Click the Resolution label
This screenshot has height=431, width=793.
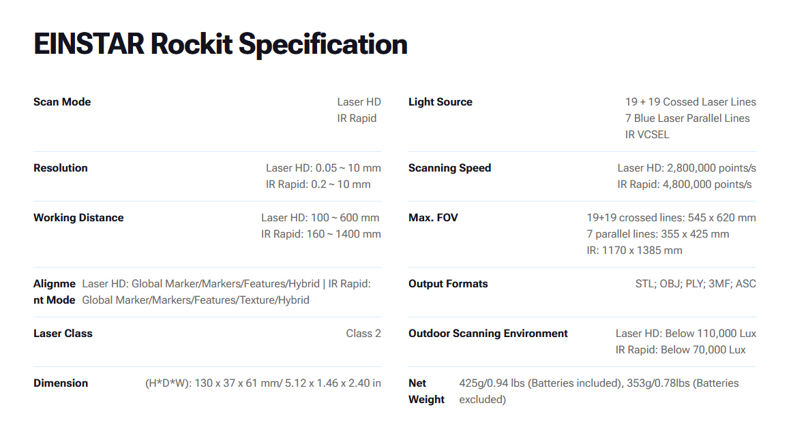[x=61, y=168]
